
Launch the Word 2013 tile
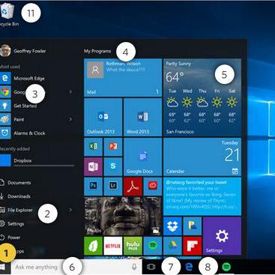click(x=142, y=117)
